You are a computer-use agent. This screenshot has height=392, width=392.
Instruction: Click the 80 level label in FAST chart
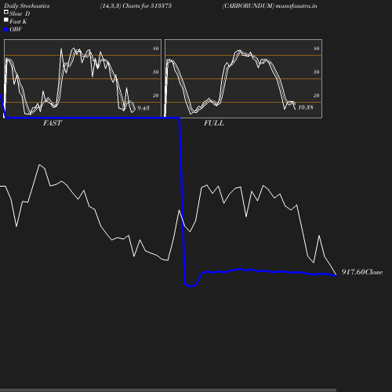156,49
